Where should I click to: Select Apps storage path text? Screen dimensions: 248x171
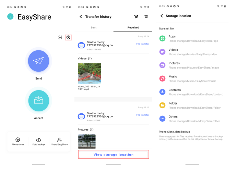click(193, 41)
